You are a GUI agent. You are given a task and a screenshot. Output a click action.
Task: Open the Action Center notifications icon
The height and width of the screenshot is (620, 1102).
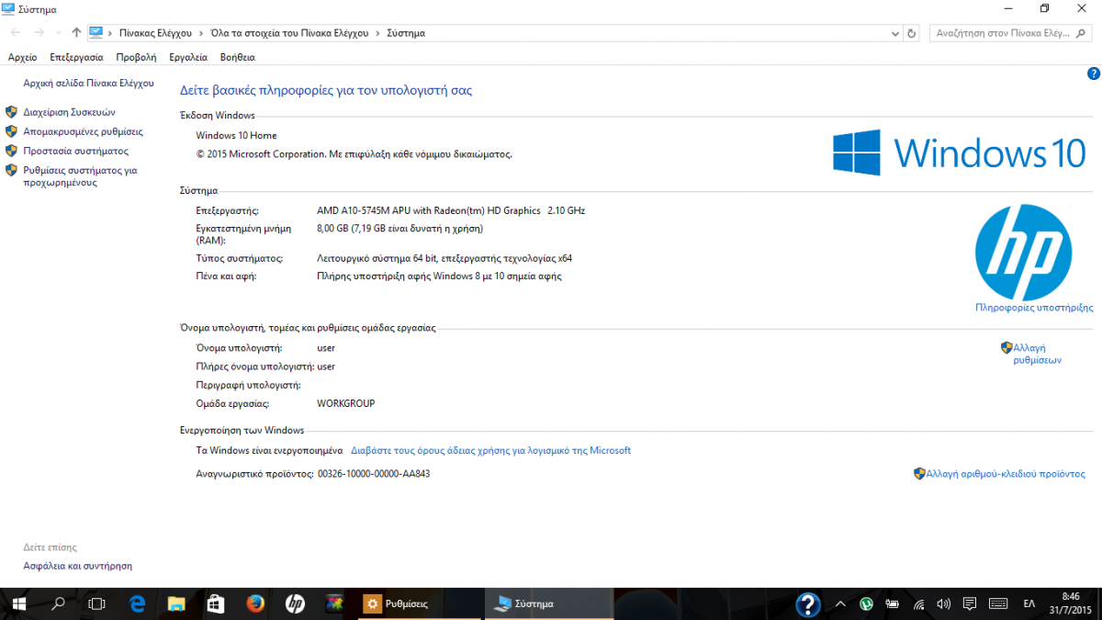click(x=970, y=603)
